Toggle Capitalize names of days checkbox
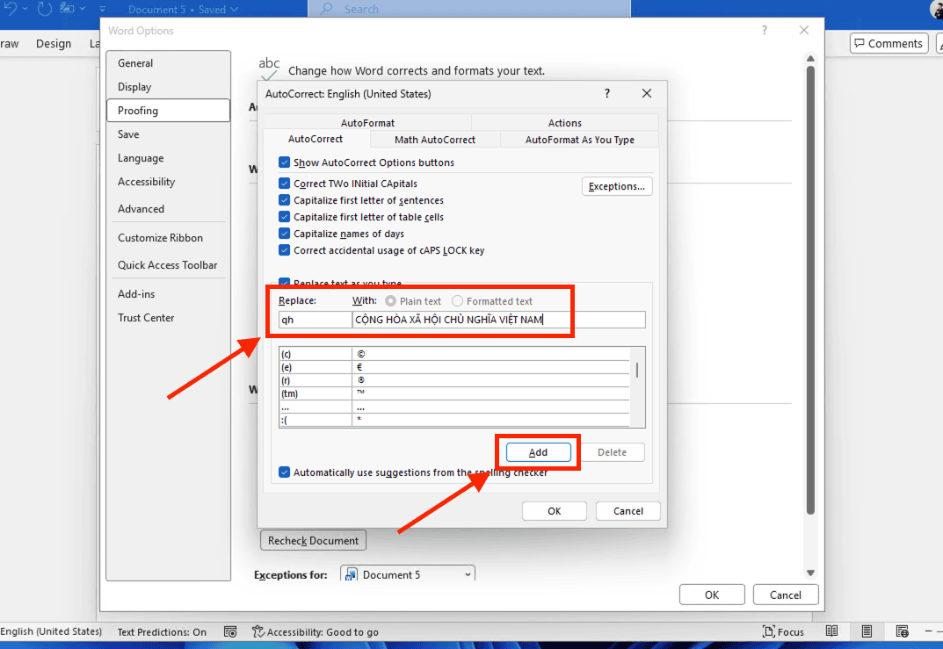 point(285,234)
